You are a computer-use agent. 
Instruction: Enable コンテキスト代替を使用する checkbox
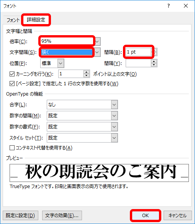(x=12, y=148)
